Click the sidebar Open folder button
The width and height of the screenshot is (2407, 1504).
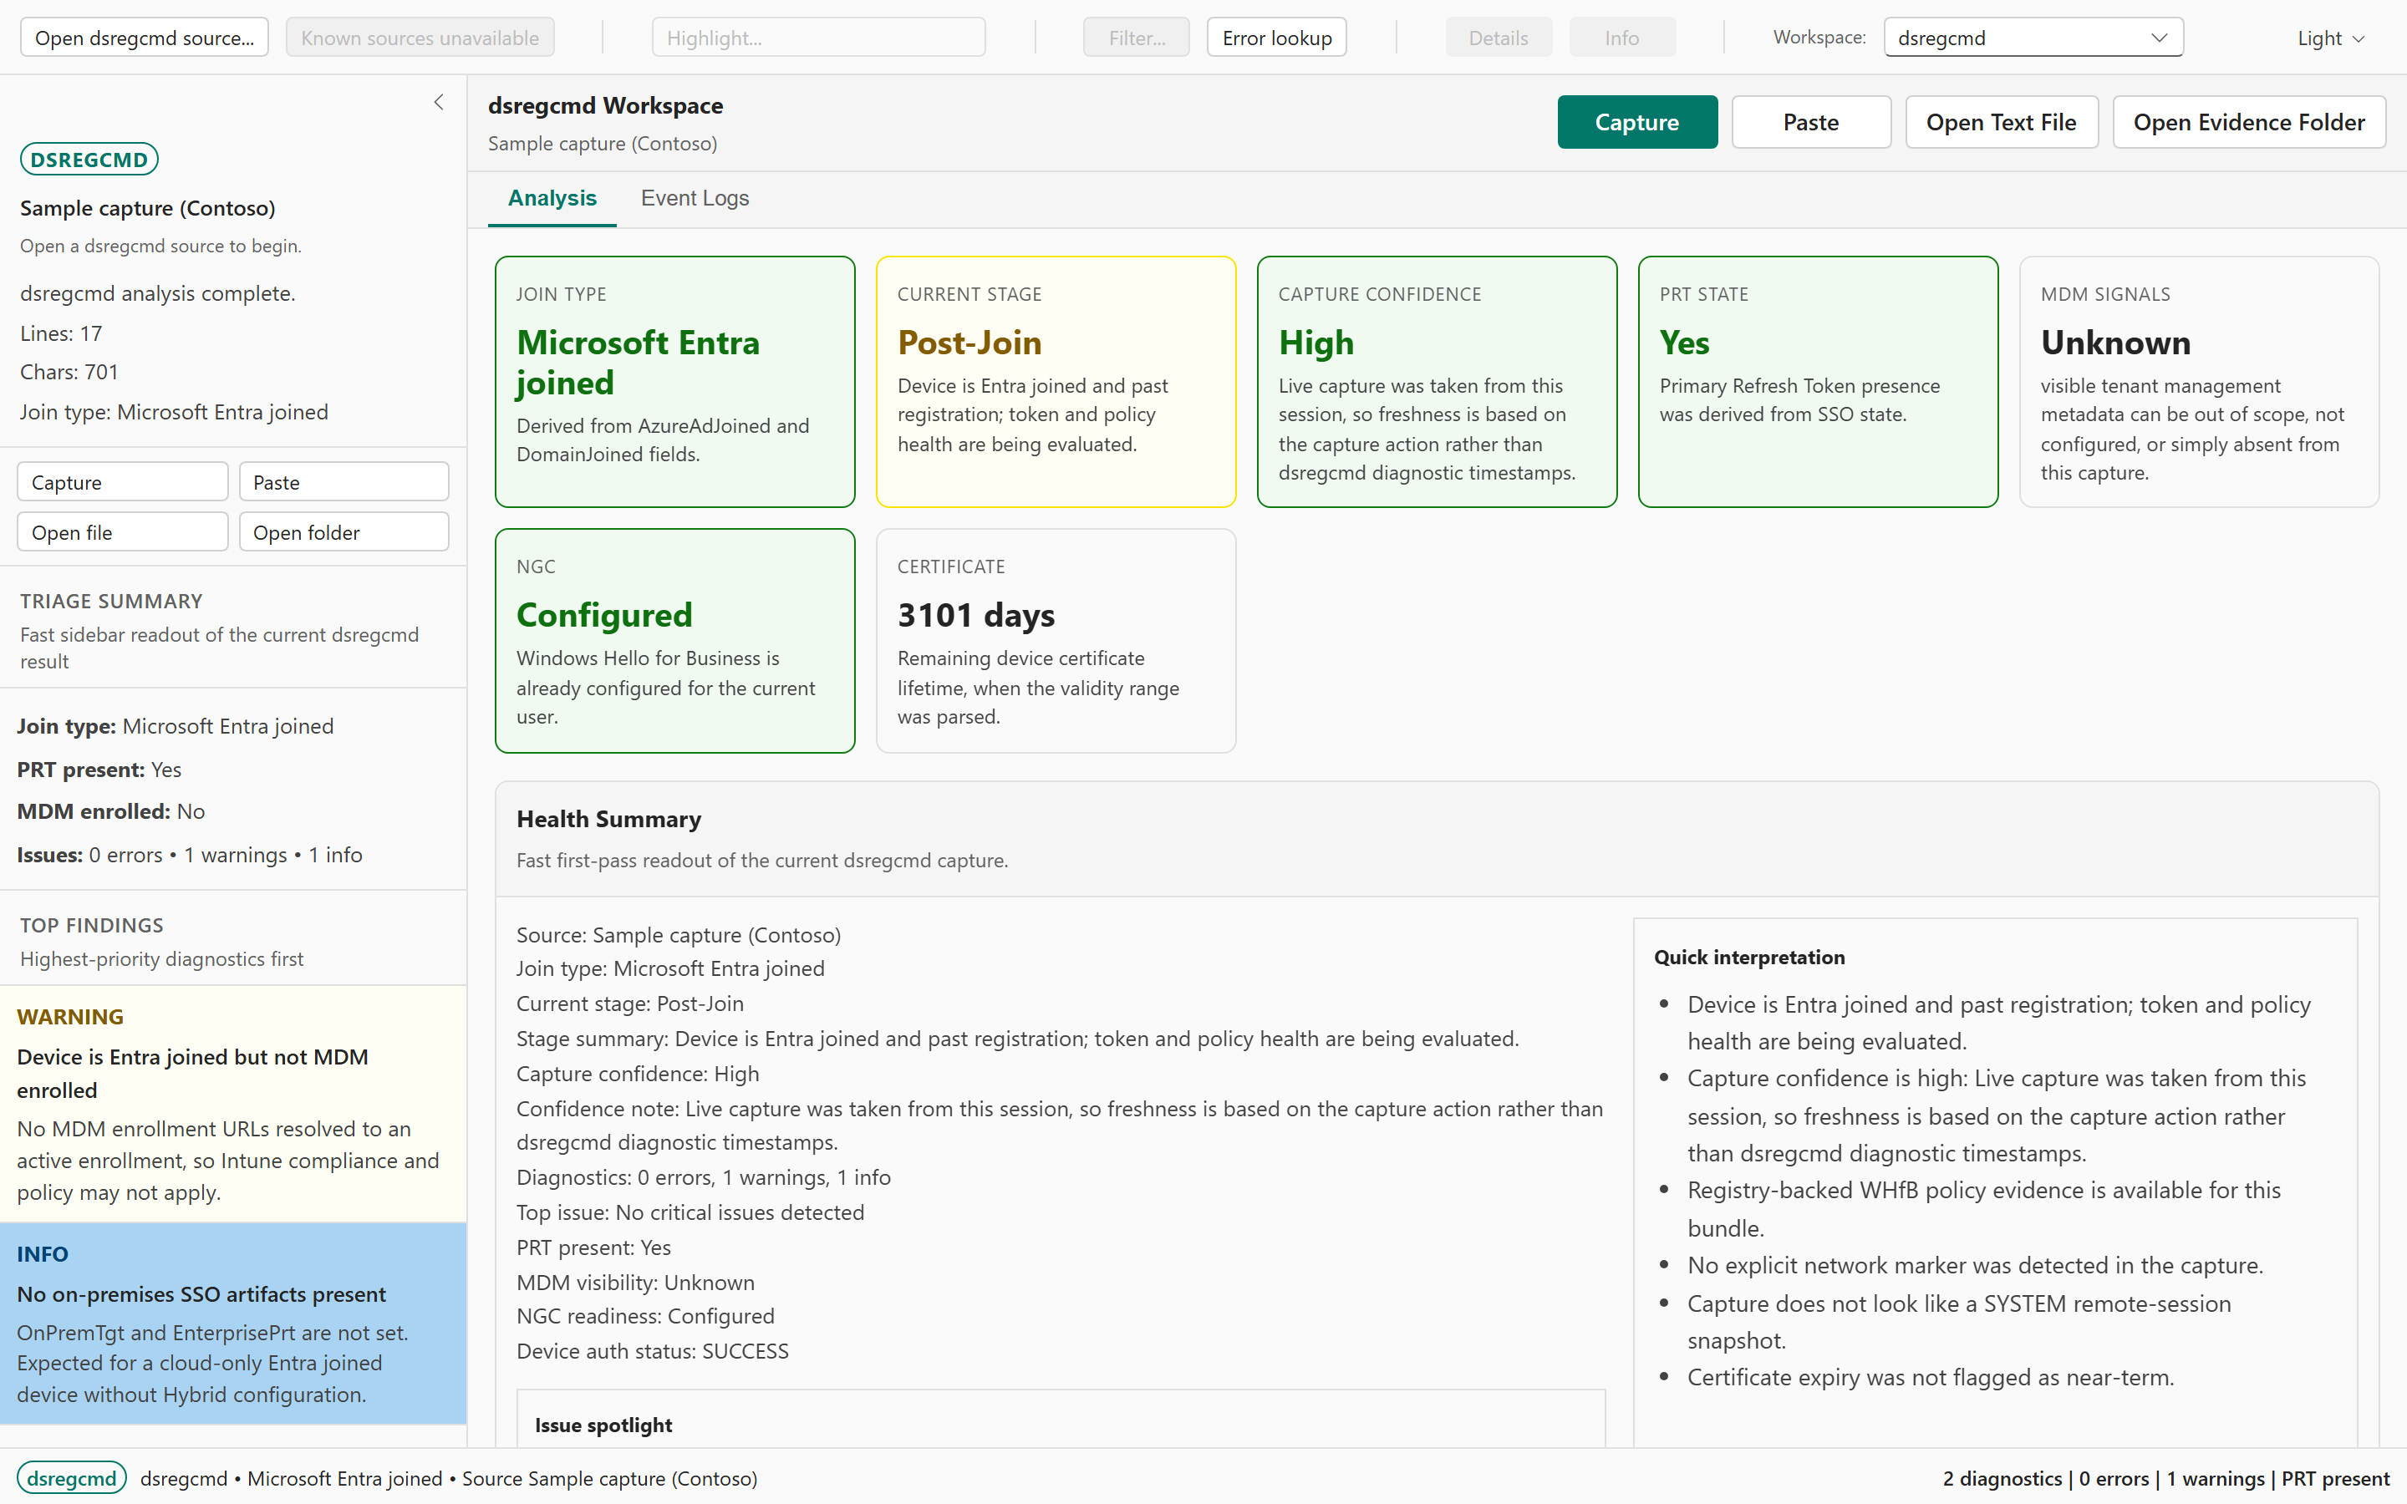pyautogui.click(x=343, y=532)
